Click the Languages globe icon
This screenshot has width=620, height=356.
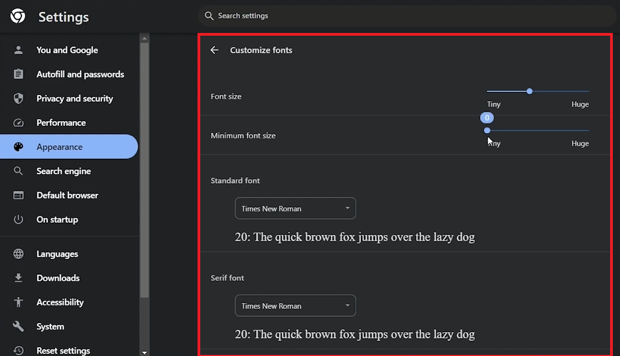(x=18, y=254)
